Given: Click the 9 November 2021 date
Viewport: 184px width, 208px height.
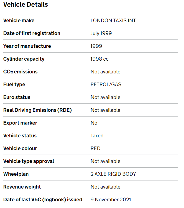Looking at the screenshot, I should (x=111, y=200).
